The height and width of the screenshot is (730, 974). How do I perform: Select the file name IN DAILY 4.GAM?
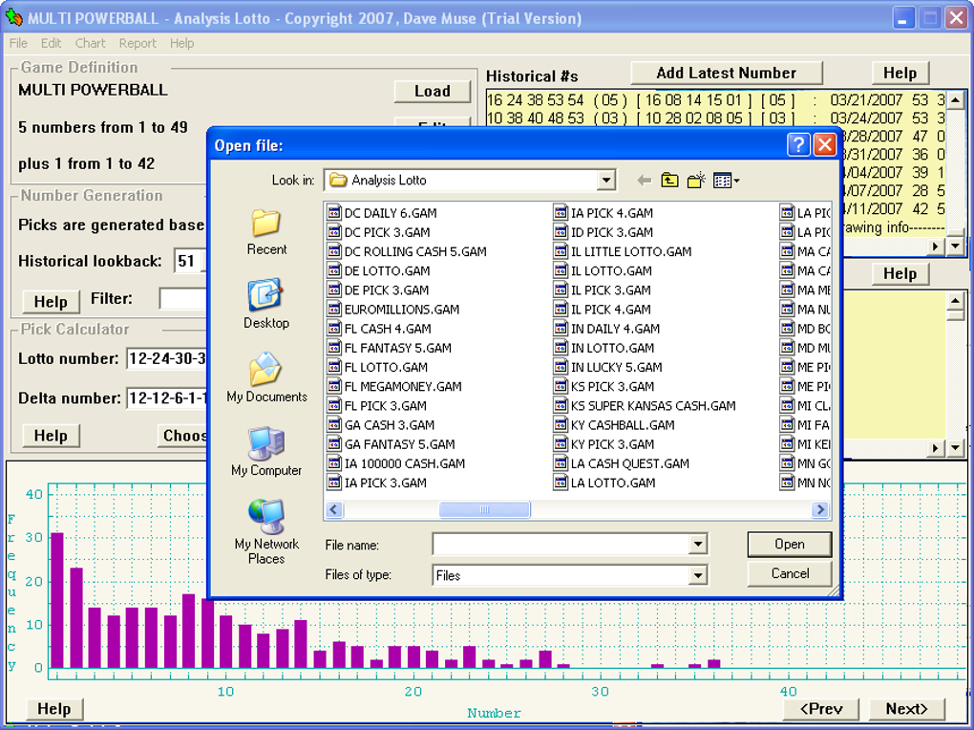[x=615, y=329]
